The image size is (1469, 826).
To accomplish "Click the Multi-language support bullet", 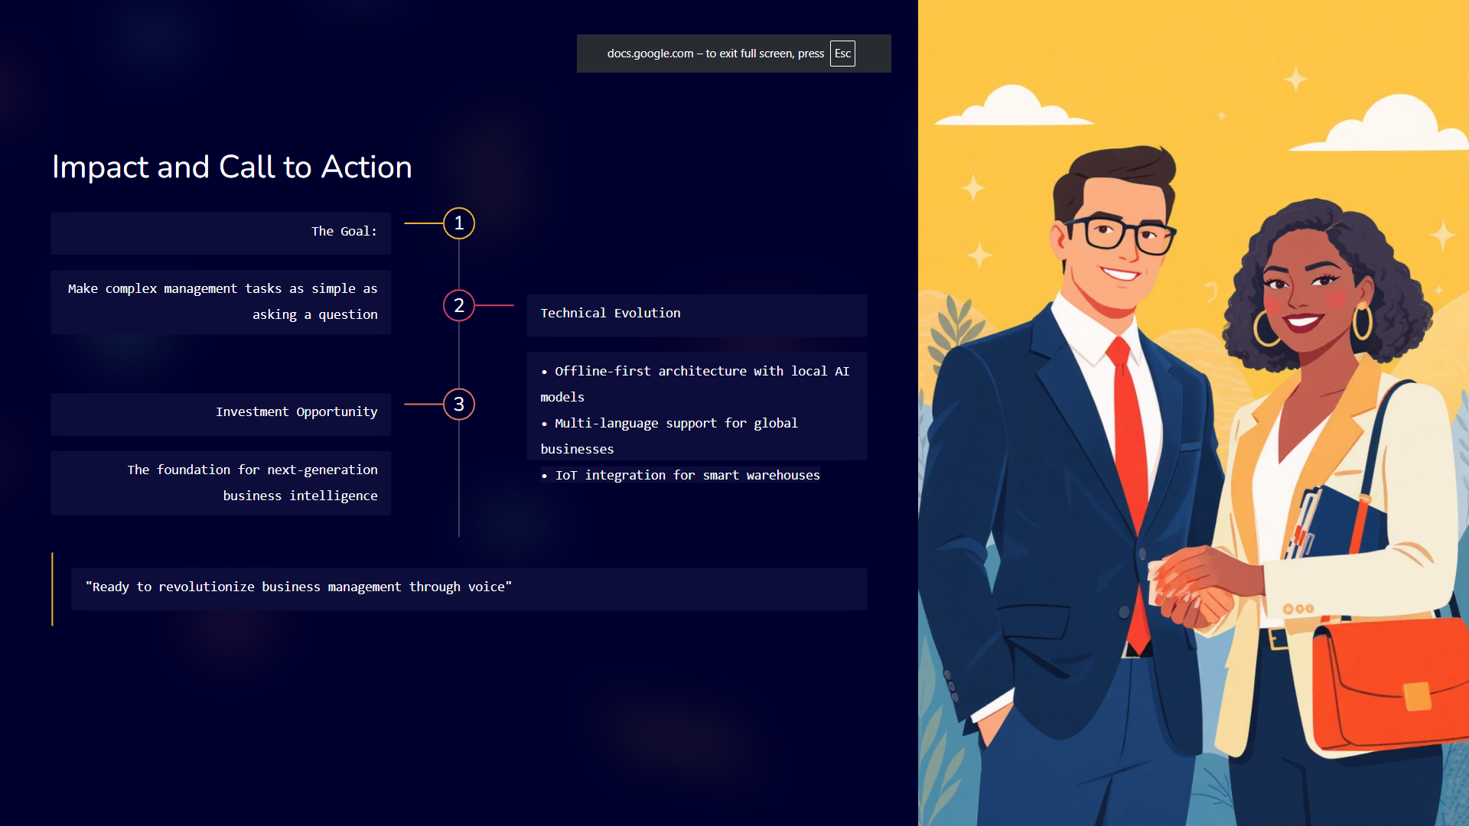I will (x=676, y=424).
